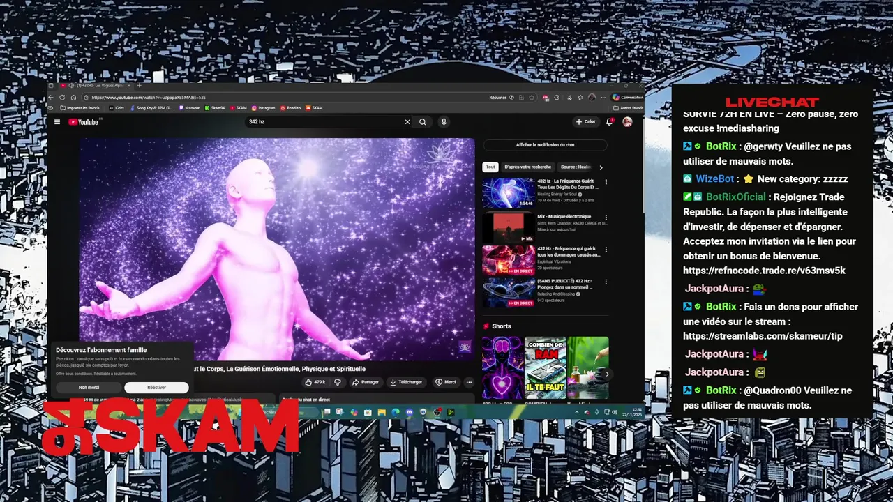The height and width of the screenshot is (502, 893).
Task: Start voice search with the microphone
Action: [443, 122]
